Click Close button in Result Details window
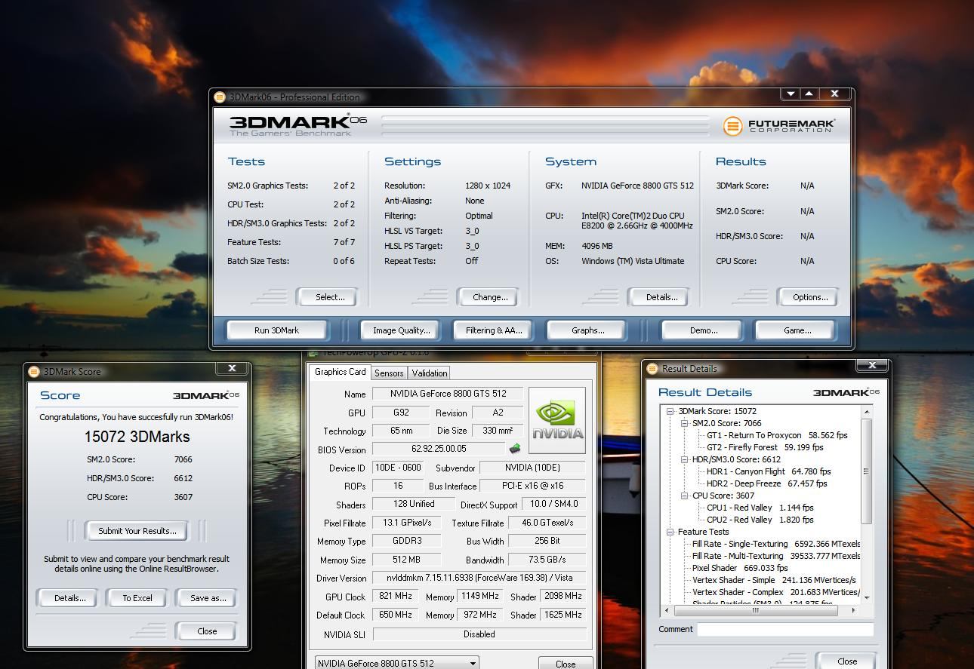Image resolution: width=974 pixels, height=669 pixels. tap(847, 661)
